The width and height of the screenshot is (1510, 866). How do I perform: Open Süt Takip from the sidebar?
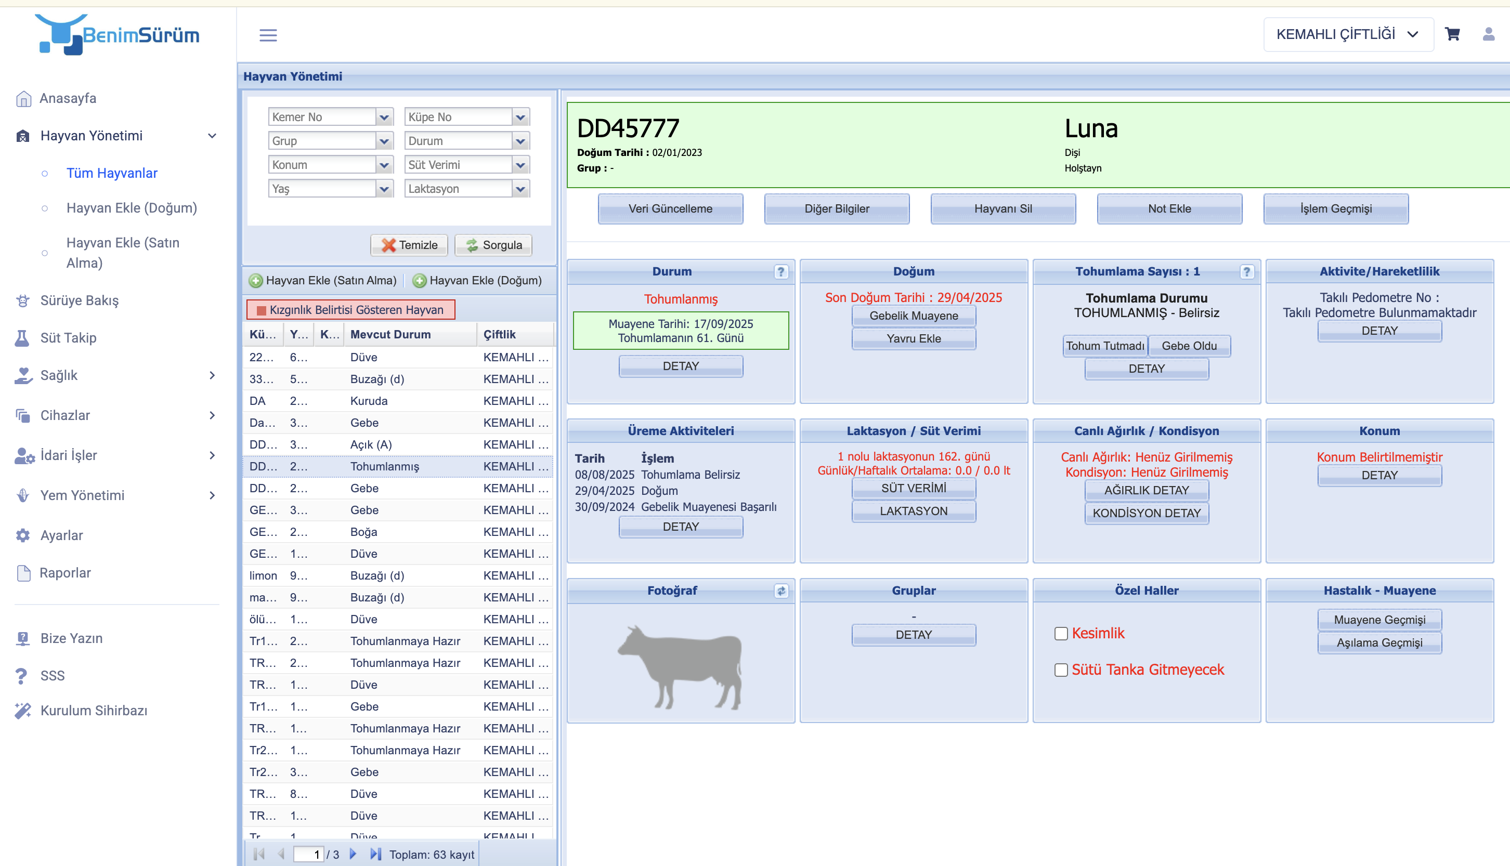coord(68,338)
